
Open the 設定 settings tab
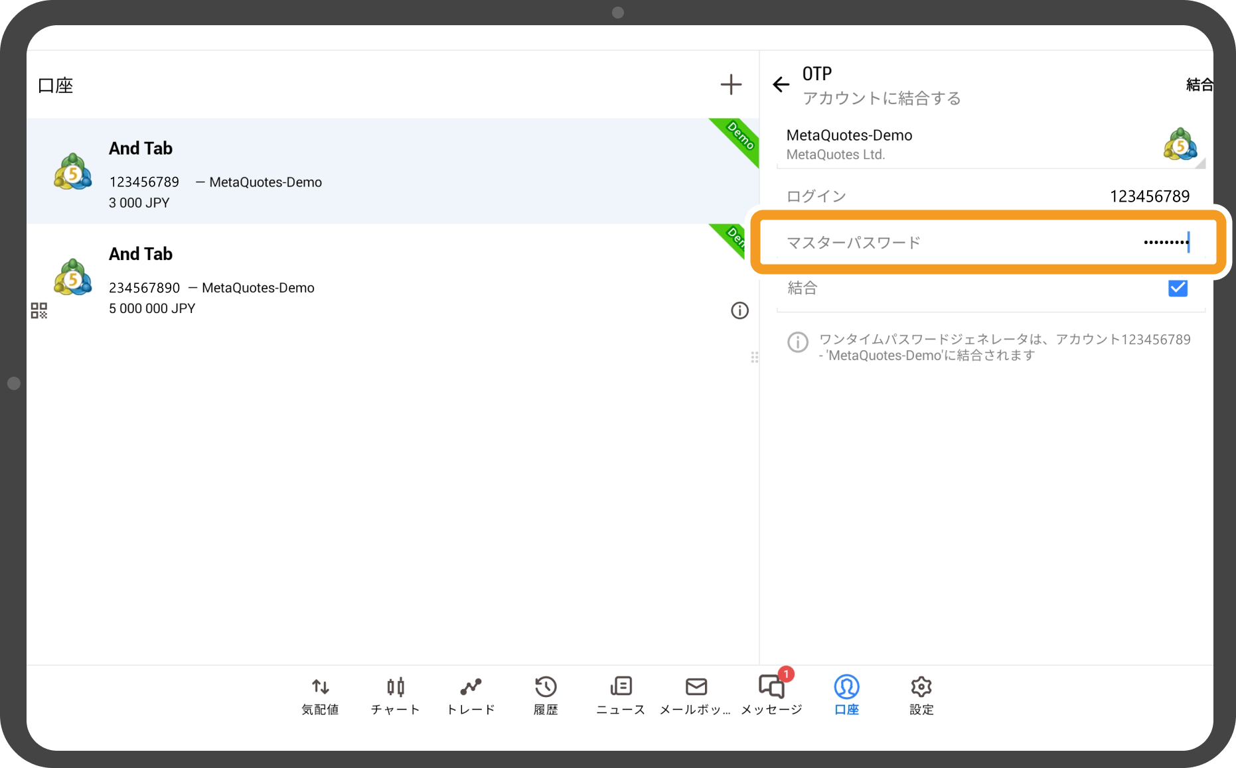pyautogui.click(x=921, y=696)
